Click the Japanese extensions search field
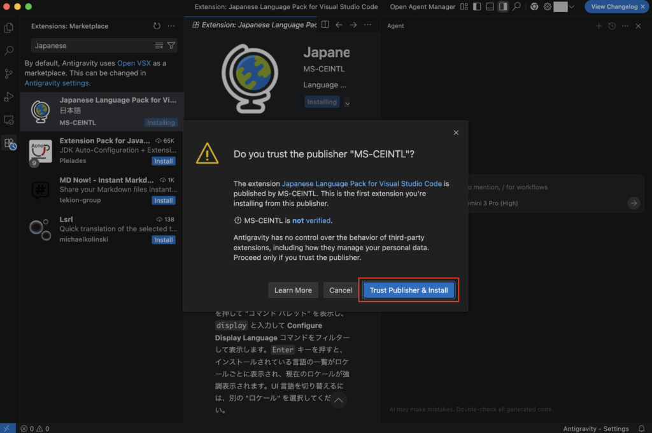652x433 pixels. tap(92, 46)
